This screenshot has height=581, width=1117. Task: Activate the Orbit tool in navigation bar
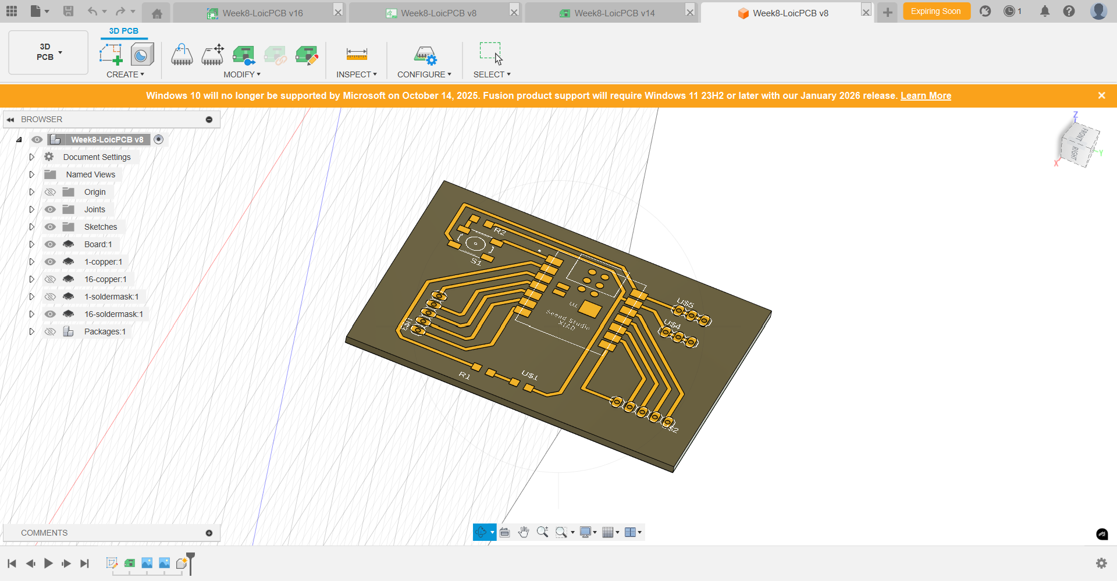coord(481,532)
